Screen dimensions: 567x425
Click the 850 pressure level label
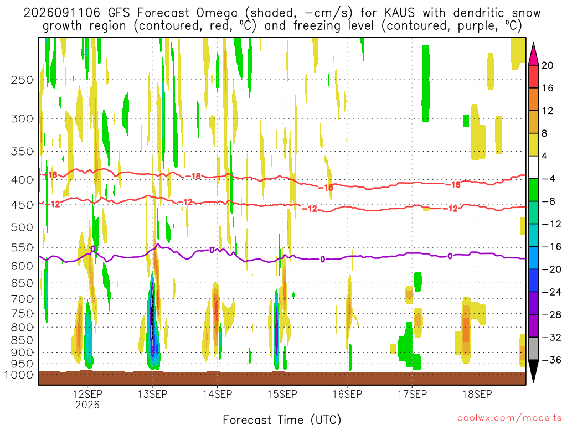[x=22, y=340]
